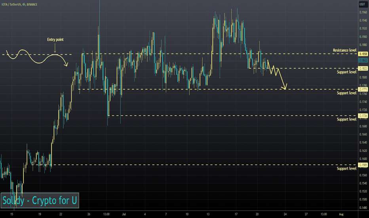
Task: Click the '20' date on time axis
Action: click(257, 214)
